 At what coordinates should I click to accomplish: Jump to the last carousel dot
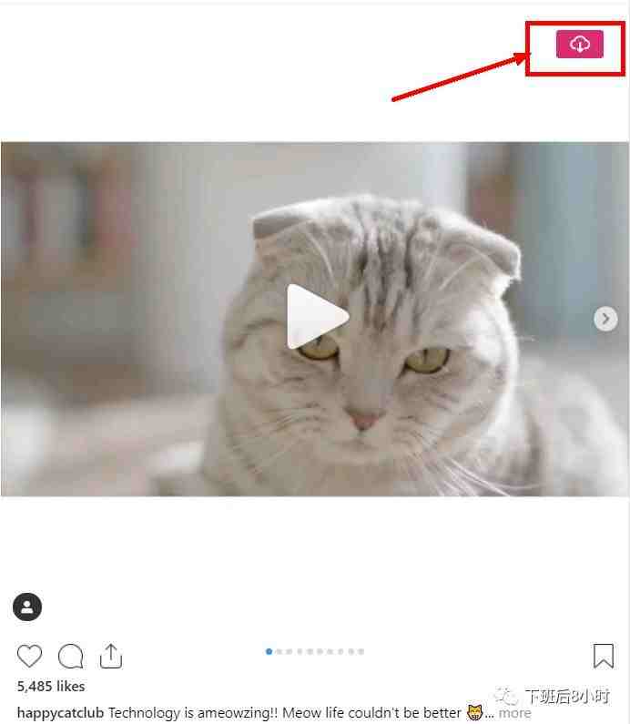[361, 651]
